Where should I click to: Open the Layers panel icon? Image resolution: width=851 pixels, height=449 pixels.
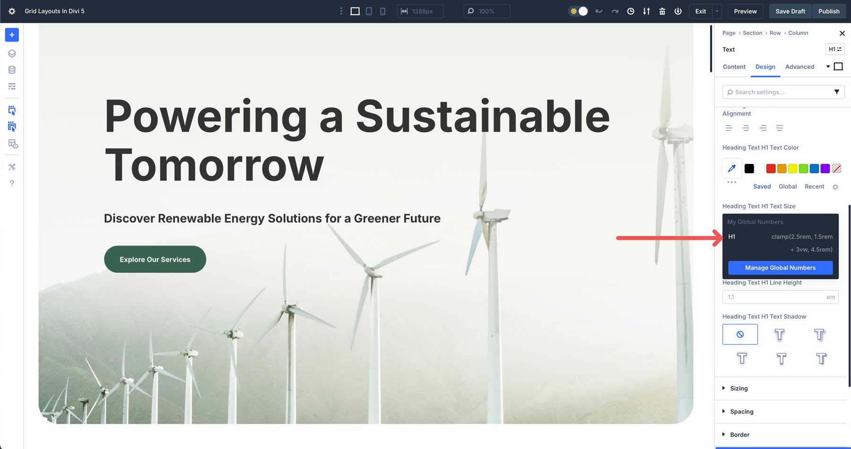point(12,53)
